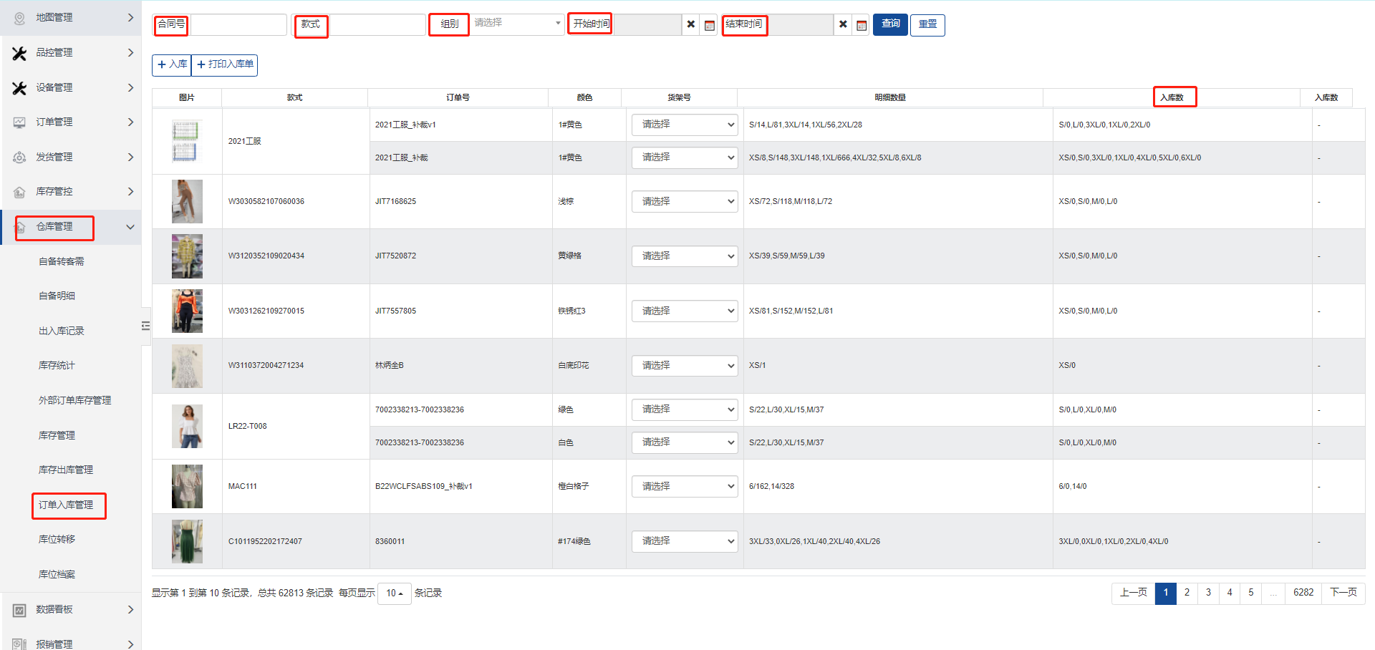Open the 组别 请选择 dropdown

[518, 24]
